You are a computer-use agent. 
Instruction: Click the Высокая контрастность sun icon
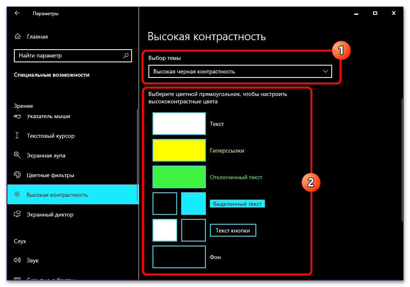(17, 195)
